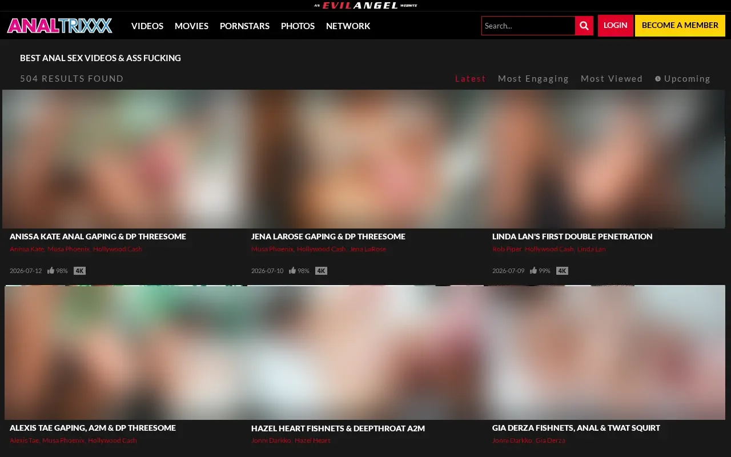Click the AnalTrixxx site logo
Image resolution: width=731 pixels, height=457 pixels.
click(59, 26)
